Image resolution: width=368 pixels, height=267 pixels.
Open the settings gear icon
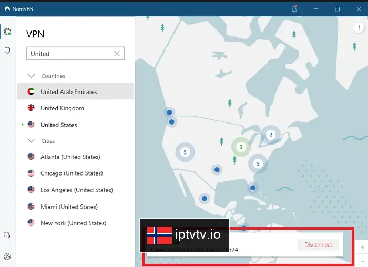tap(7, 256)
